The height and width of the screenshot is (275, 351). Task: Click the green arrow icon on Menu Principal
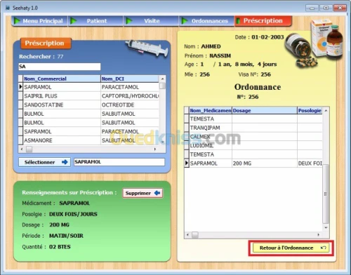(17, 21)
